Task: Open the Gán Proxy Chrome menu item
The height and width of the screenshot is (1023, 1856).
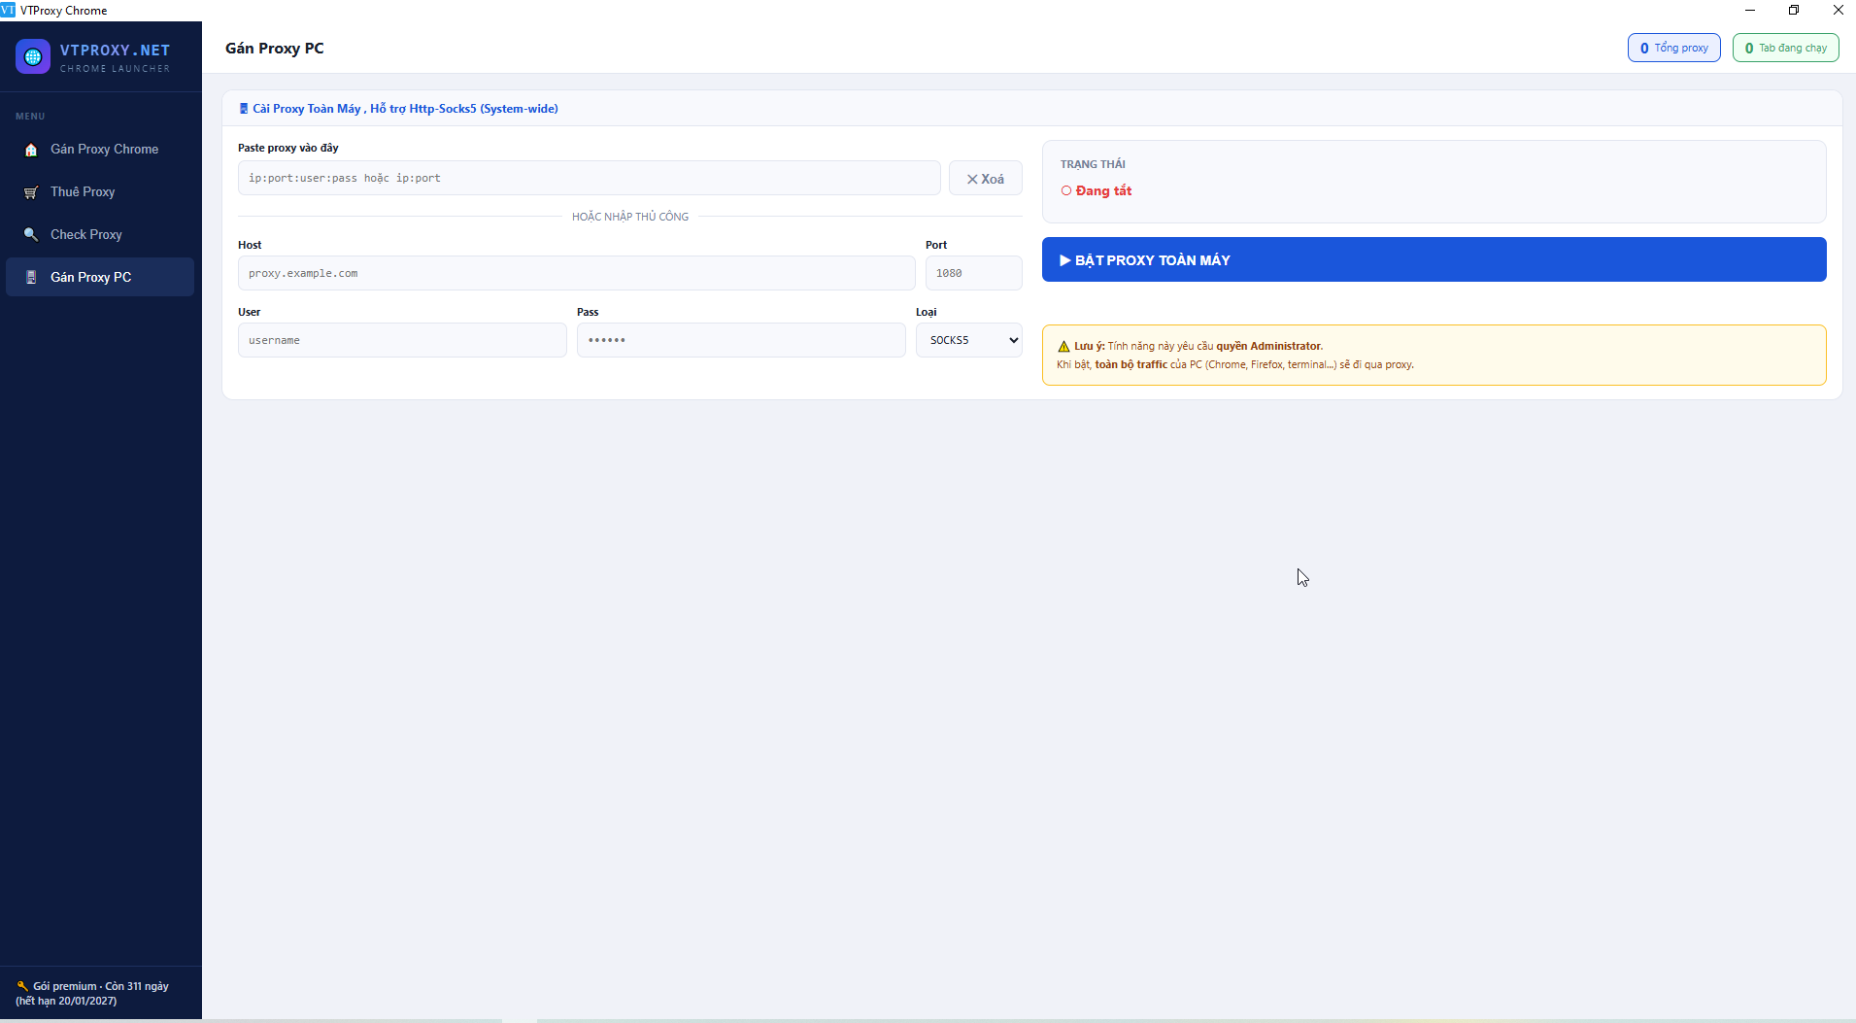Action: tap(104, 150)
